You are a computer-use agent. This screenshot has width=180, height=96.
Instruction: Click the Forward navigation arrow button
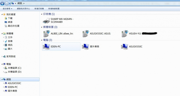click(x=7, y=3)
